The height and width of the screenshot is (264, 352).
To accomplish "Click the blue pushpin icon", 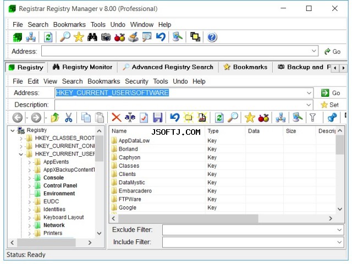I will (x=332, y=117).
